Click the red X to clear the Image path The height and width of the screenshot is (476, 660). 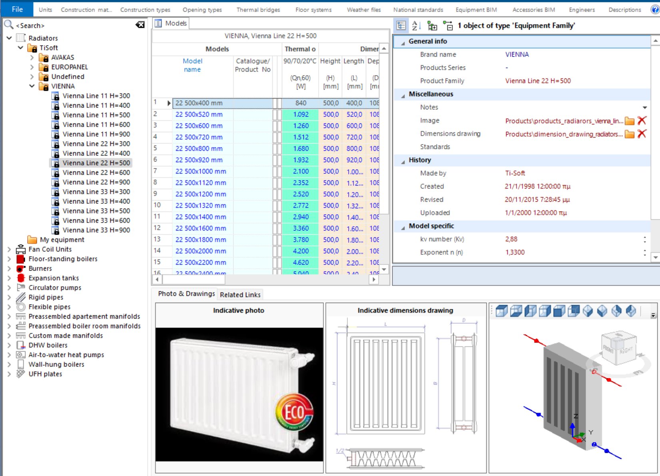point(642,121)
